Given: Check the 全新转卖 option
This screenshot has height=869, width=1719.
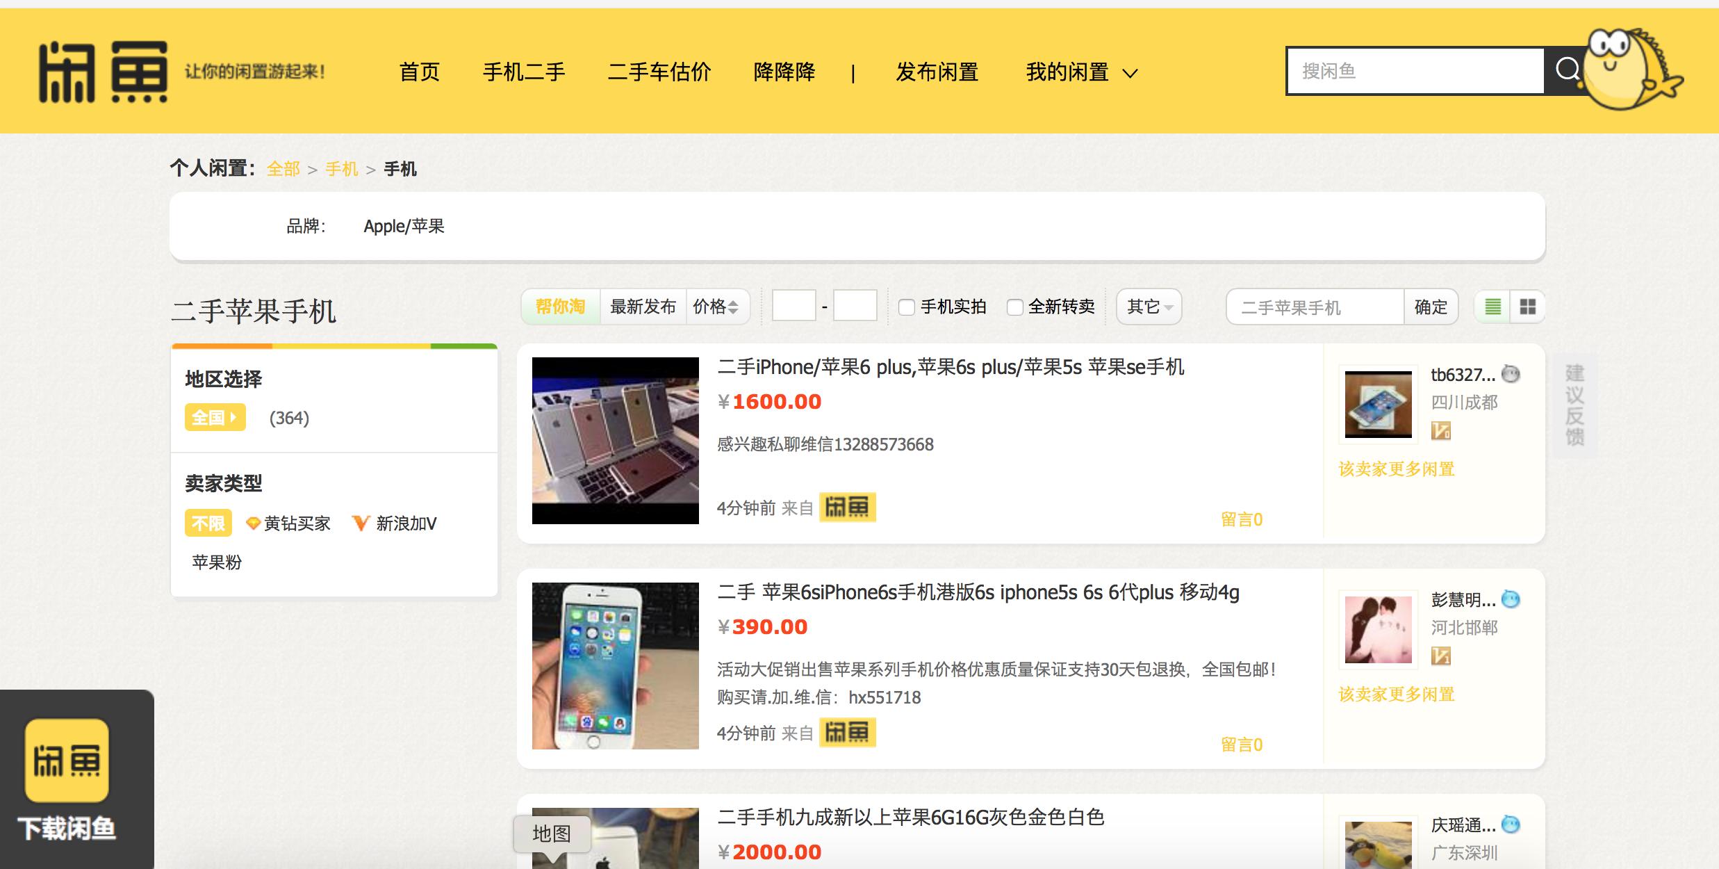Looking at the screenshot, I should pyautogui.click(x=1016, y=307).
